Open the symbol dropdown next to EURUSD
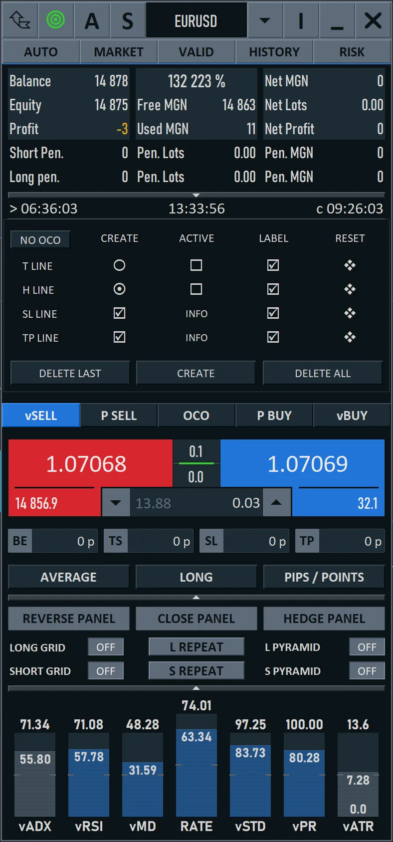Image resolution: width=393 pixels, height=842 pixels. pos(265,20)
